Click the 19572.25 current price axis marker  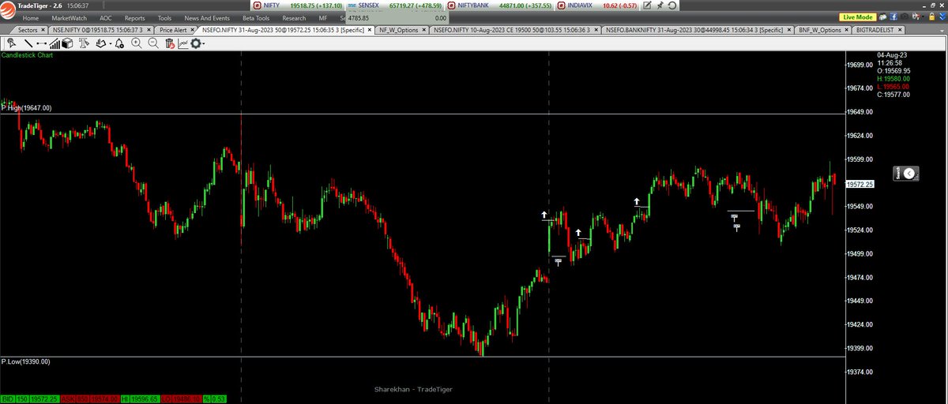point(859,184)
